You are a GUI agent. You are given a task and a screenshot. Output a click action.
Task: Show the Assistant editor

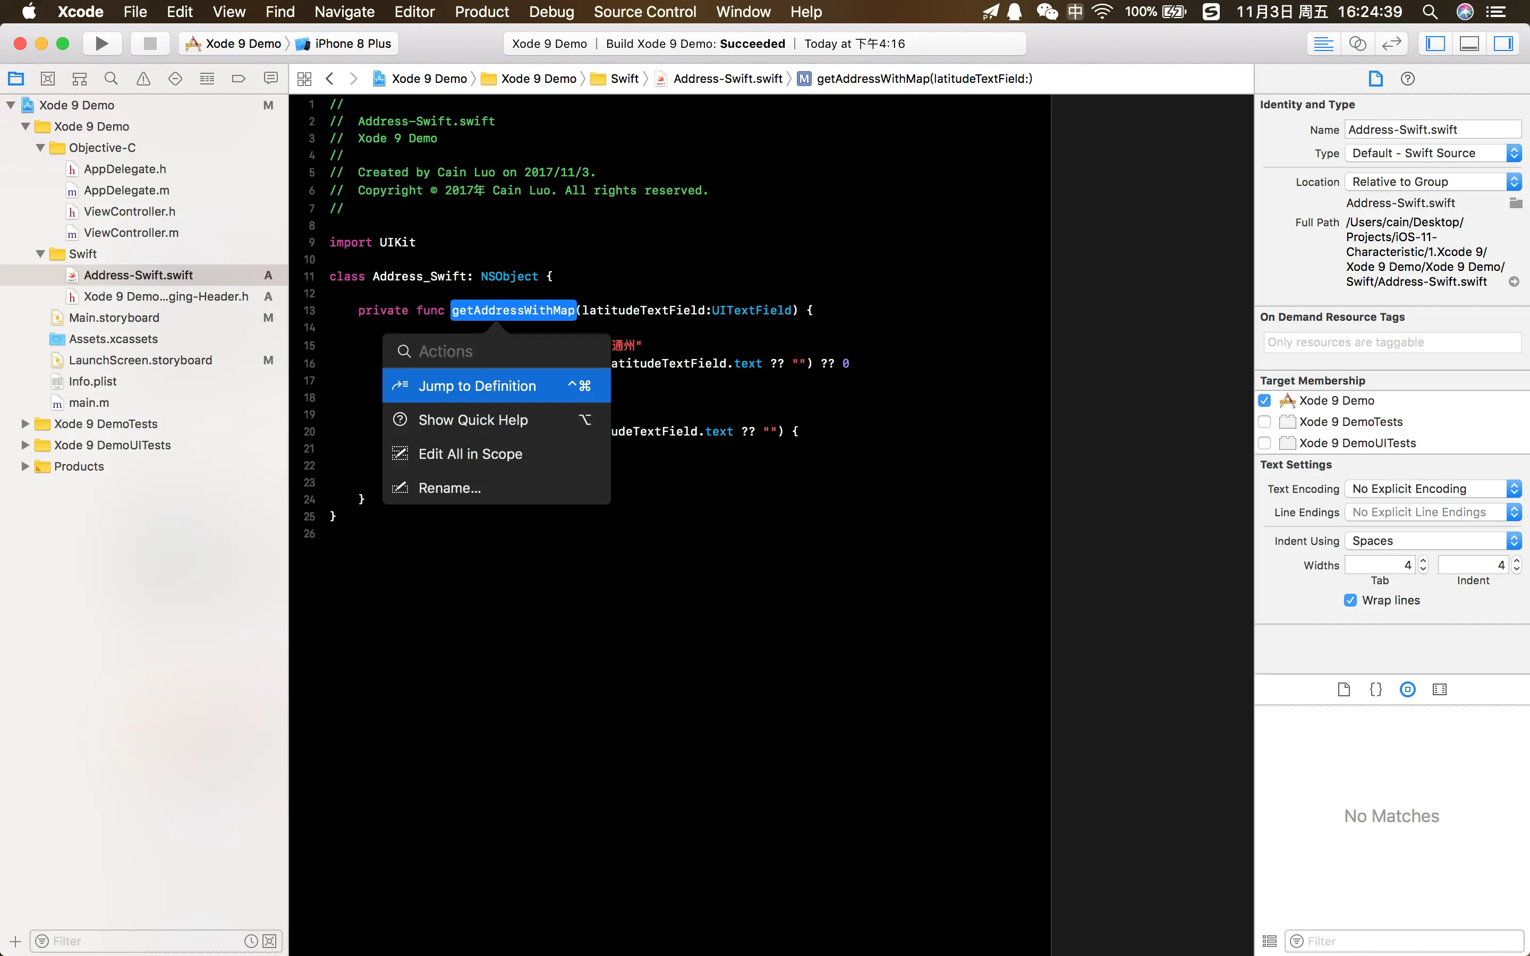point(1357,44)
